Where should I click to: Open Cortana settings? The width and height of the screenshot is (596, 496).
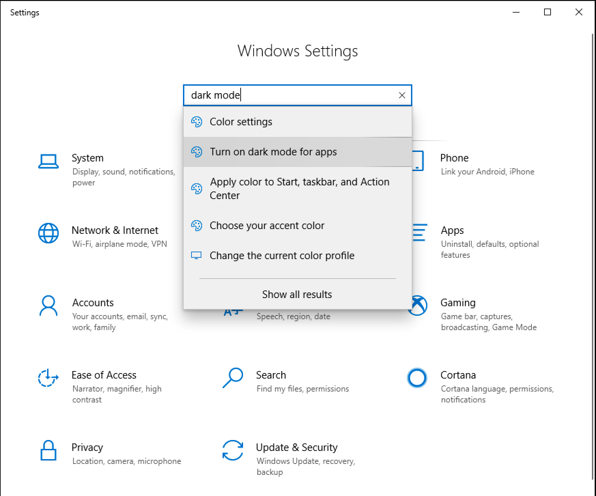(x=458, y=375)
